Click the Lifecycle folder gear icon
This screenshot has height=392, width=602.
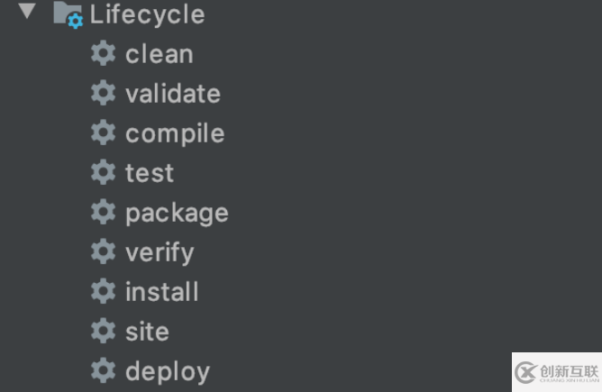coord(68,15)
